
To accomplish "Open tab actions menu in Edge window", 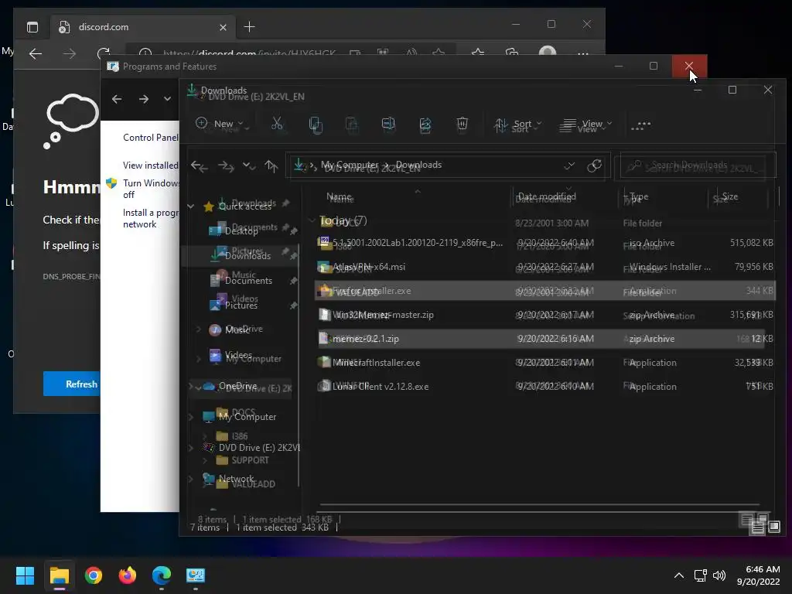I will pos(32,27).
